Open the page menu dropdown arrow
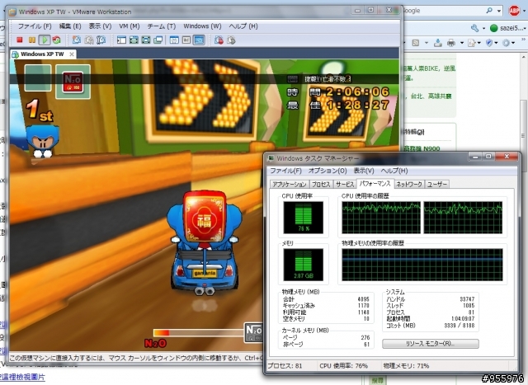Screen dimensions: 528x385 [x=479, y=43]
